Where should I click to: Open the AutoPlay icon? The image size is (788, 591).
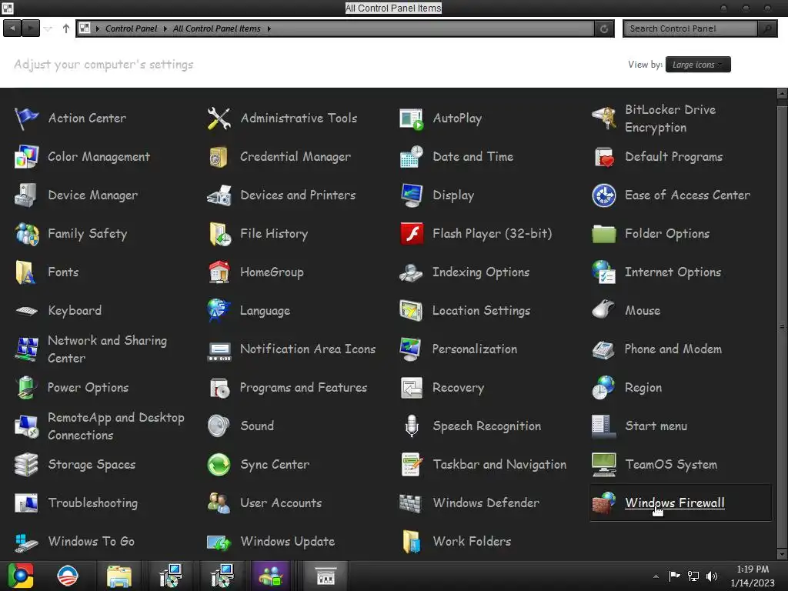tap(411, 119)
